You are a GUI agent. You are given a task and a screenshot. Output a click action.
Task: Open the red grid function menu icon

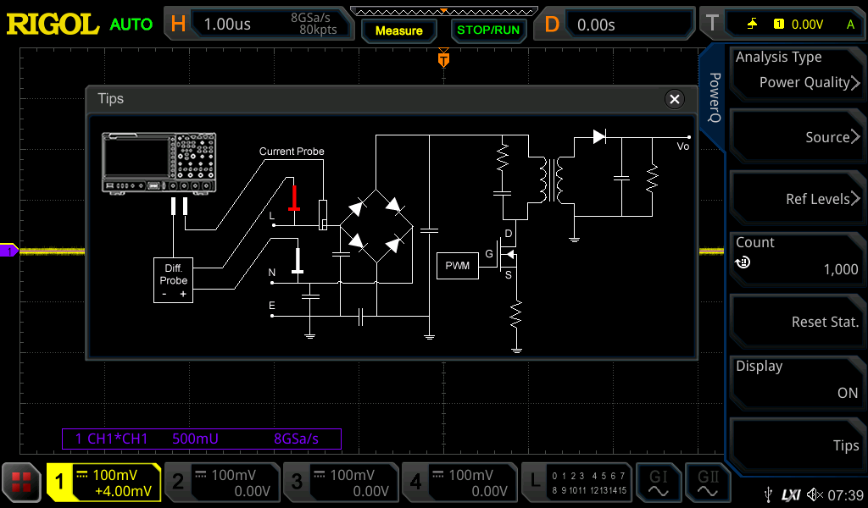(22, 483)
